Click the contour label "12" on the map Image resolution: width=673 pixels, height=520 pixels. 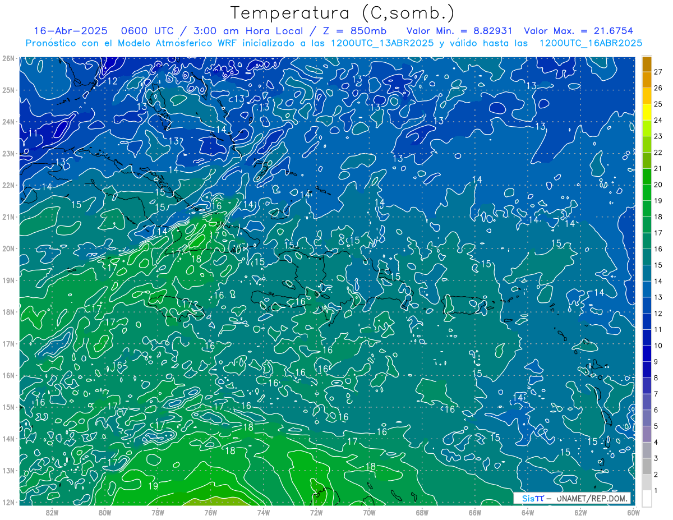pos(112,81)
